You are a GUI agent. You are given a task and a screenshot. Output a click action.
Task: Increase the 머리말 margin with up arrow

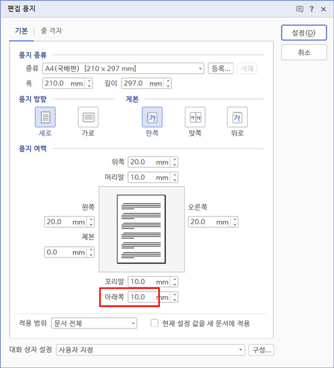[175, 174]
